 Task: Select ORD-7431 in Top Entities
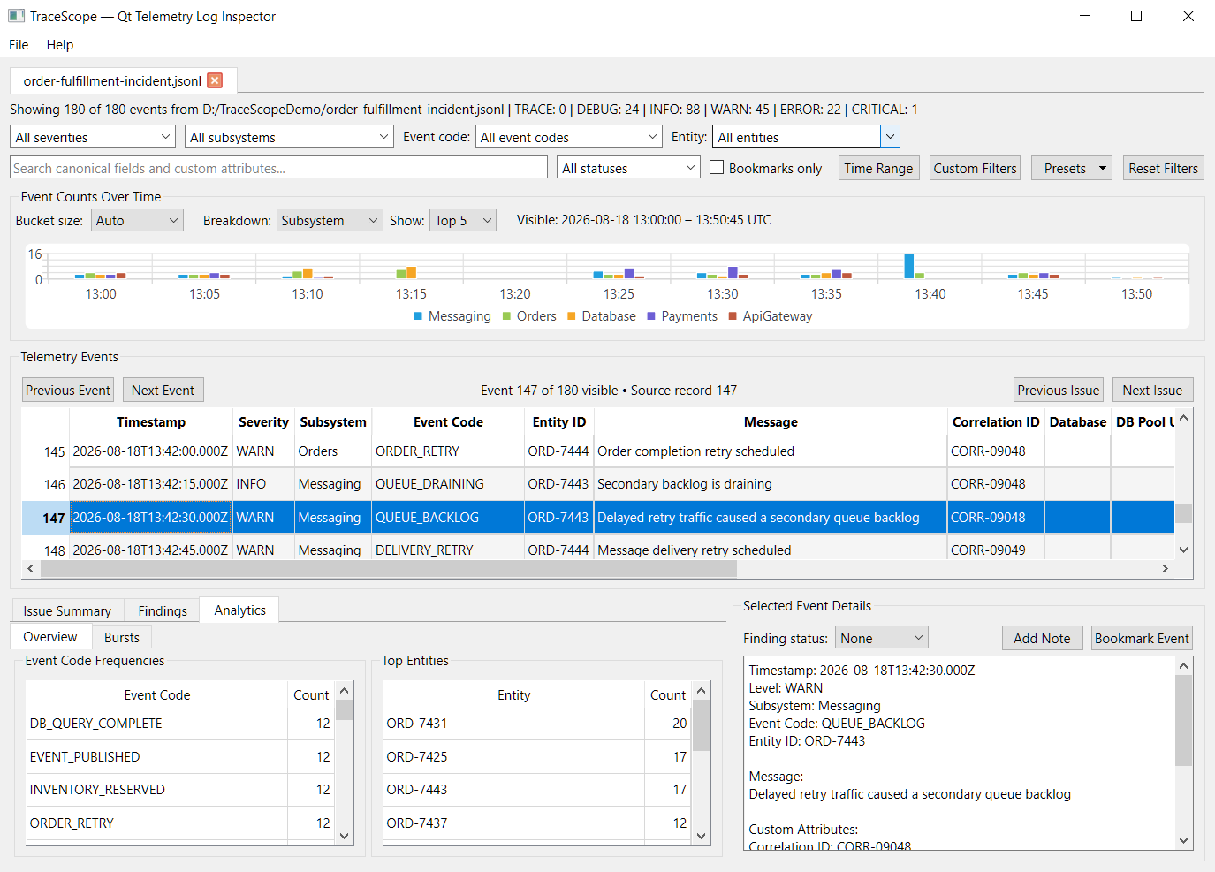point(536,723)
